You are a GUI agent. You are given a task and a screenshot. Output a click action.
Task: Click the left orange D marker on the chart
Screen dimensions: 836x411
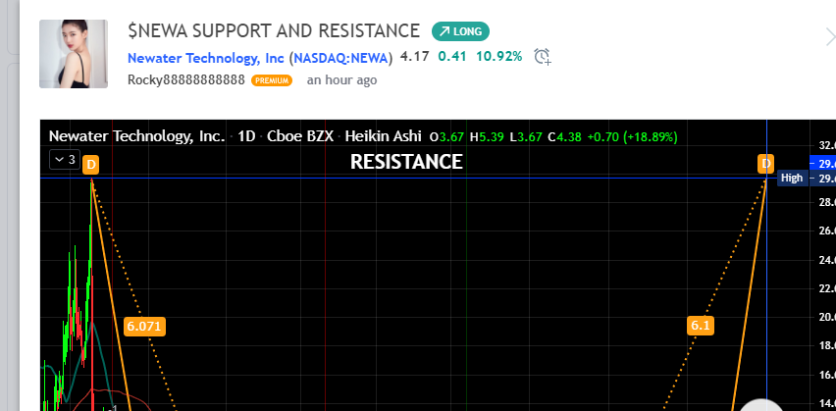click(x=91, y=165)
